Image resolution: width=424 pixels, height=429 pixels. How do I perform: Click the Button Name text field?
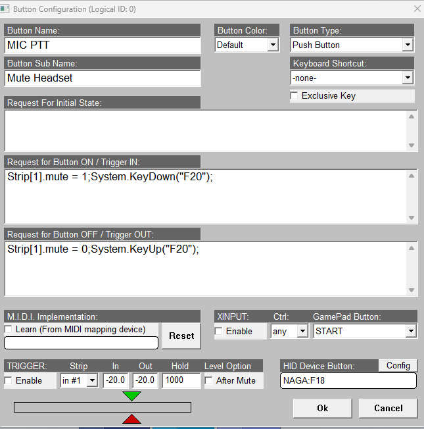click(102, 45)
